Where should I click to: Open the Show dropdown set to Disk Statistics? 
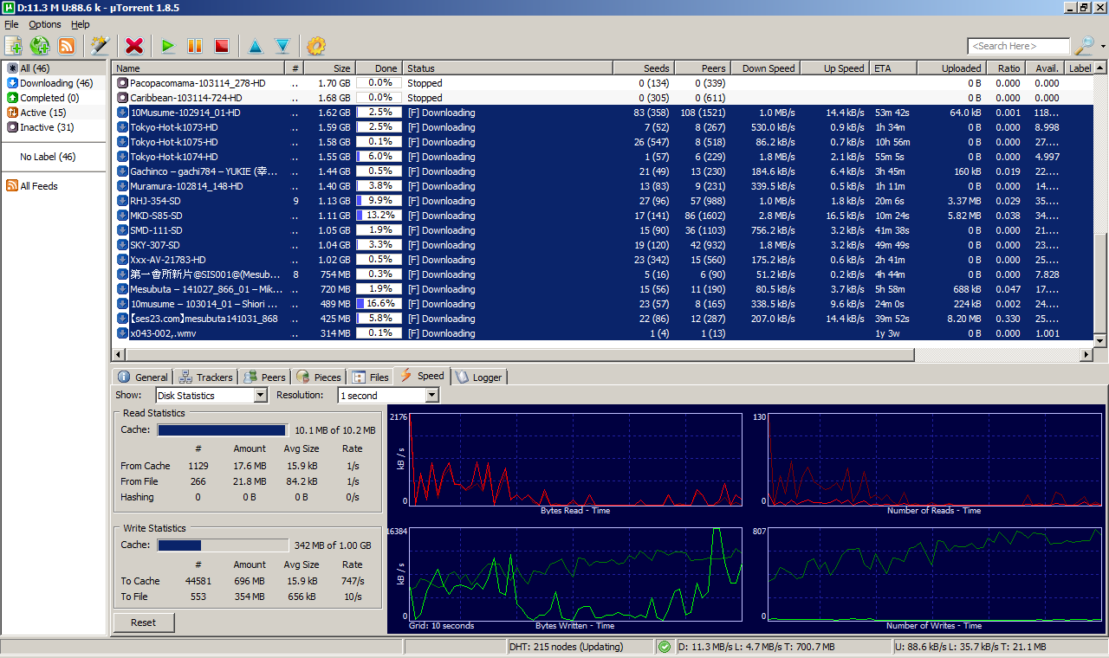pos(211,396)
